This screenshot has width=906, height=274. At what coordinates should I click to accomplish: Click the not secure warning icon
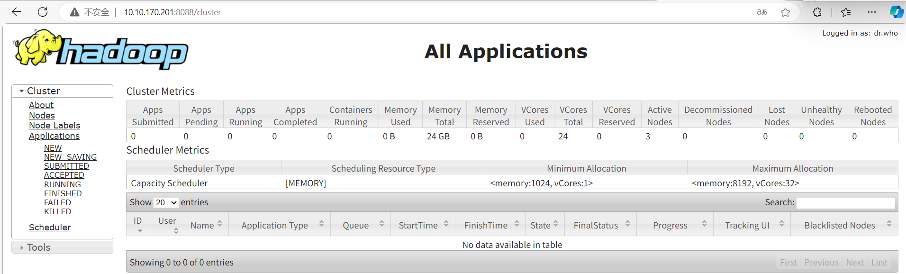pyautogui.click(x=74, y=12)
